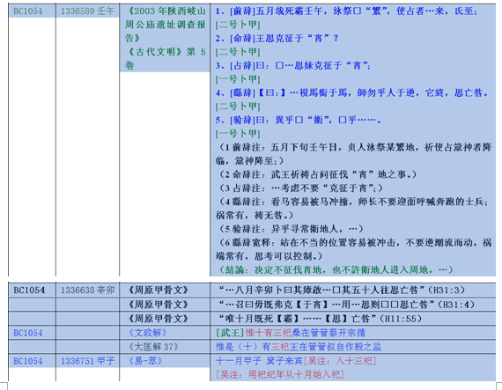Image resolution: width=502 pixels, height=390 pixels.
Task: Select the cell 1336589 壬午
Action: [x=87, y=11]
